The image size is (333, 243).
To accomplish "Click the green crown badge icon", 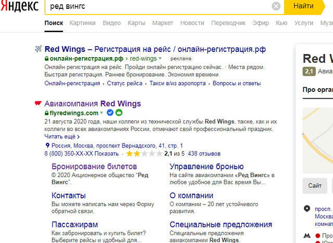I will 119,113.
